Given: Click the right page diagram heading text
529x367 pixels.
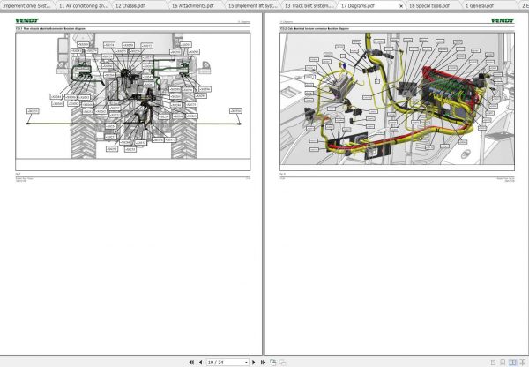Looking at the screenshot, I should point(315,29).
